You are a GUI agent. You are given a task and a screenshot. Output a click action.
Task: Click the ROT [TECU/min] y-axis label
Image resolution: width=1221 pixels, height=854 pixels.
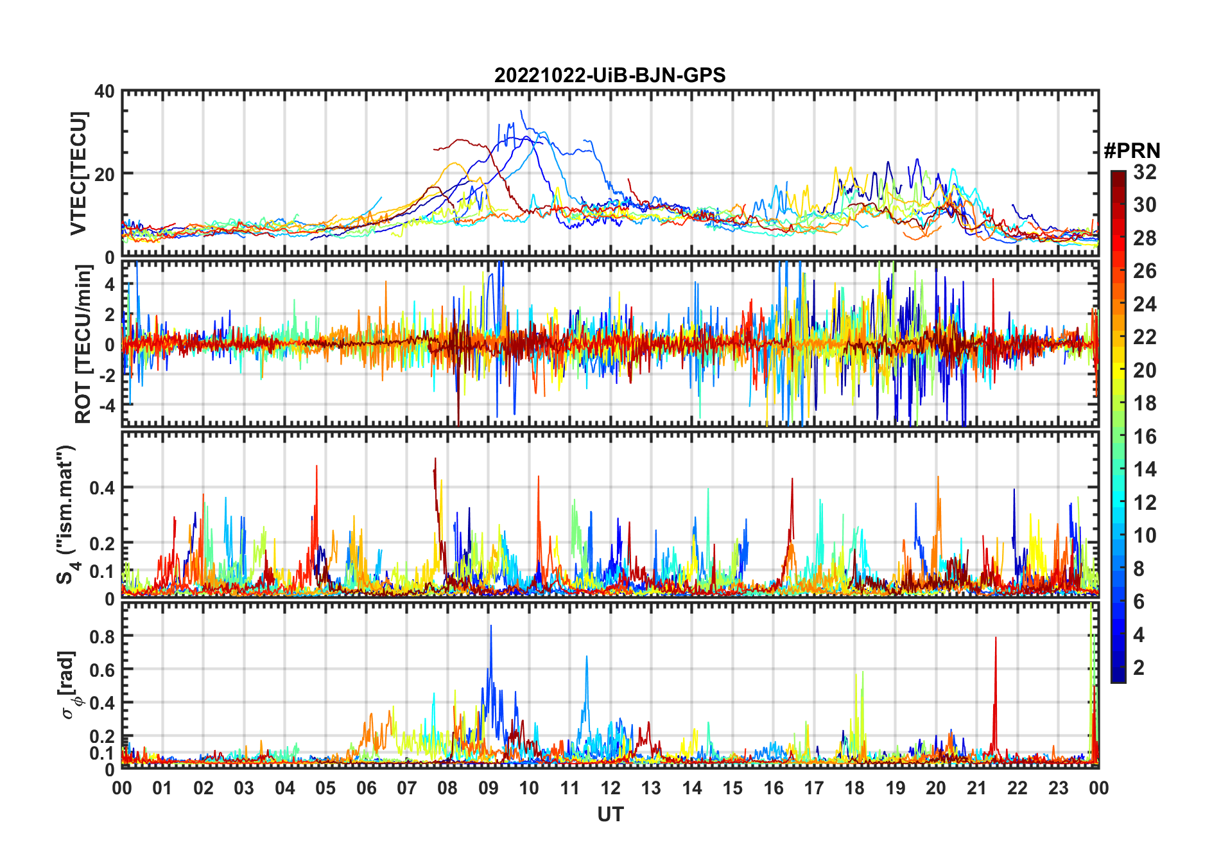pos(83,344)
